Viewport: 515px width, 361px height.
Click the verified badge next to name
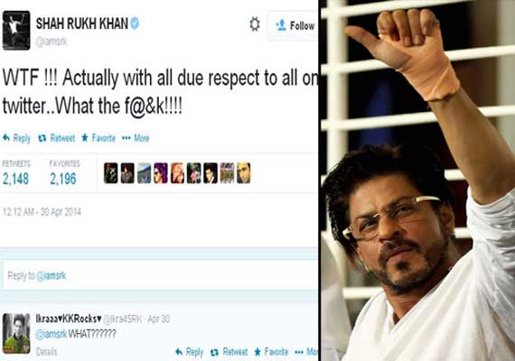pos(135,23)
